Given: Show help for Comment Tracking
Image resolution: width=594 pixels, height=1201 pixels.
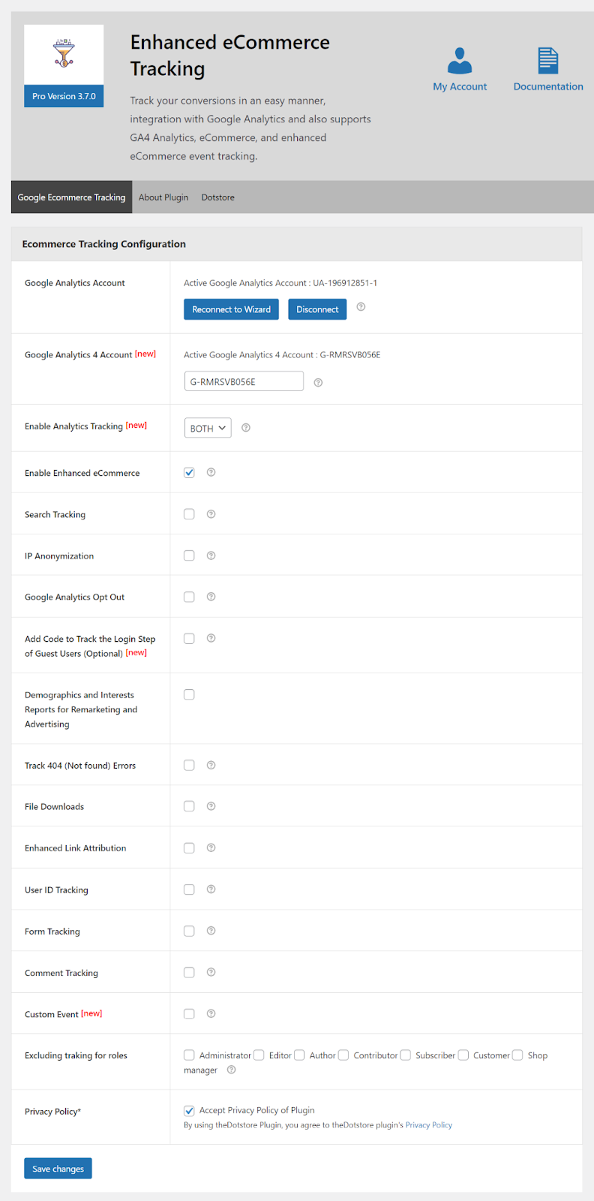Looking at the screenshot, I should 211,972.
